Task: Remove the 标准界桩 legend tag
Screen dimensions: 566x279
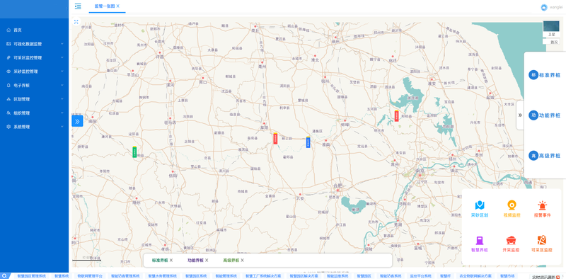Action: click(x=171, y=260)
